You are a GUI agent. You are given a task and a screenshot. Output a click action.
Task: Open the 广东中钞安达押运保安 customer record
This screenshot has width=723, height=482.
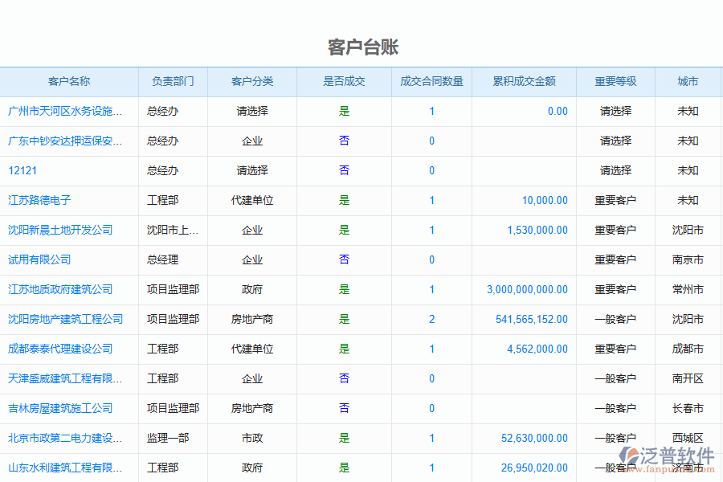pyautogui.click(x=65, y=141)
